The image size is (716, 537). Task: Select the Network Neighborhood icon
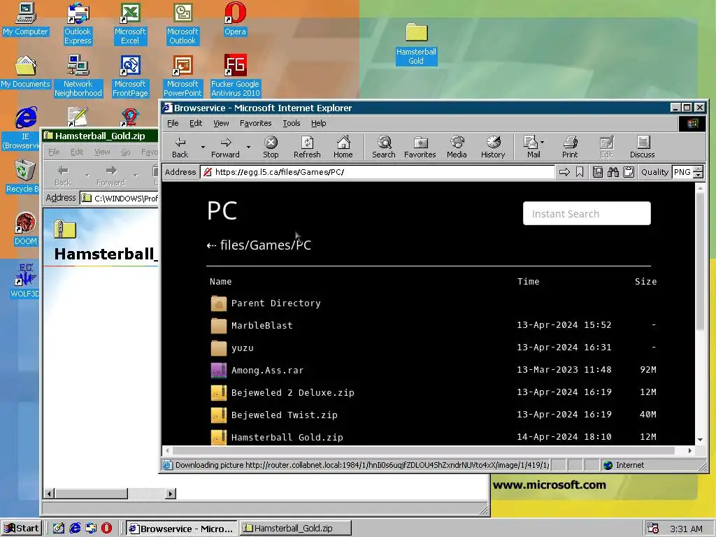[78, 76]
